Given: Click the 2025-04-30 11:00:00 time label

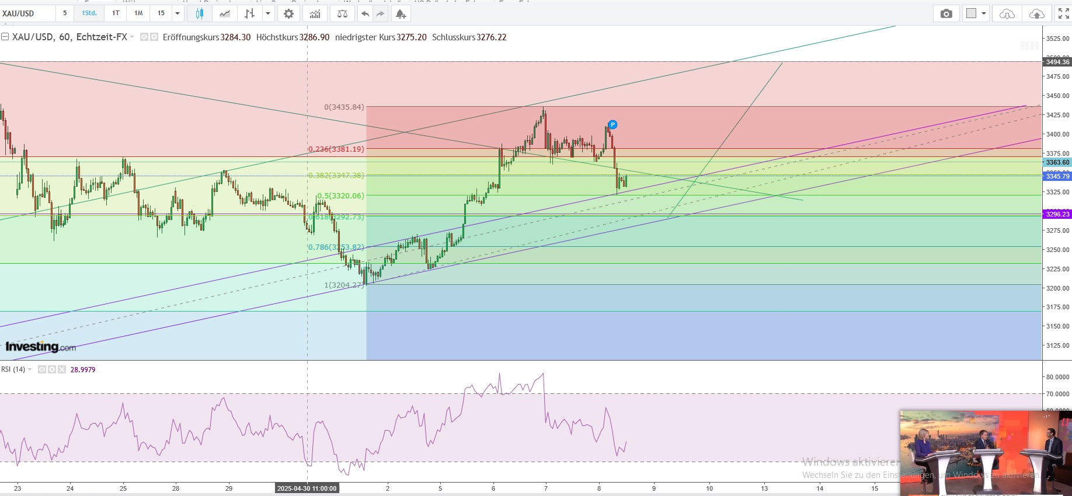Looking at the screenshot, I should (307, 488).
